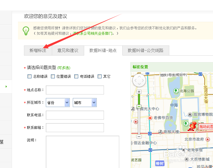Click subway station icon on red line

click(150, 134)
